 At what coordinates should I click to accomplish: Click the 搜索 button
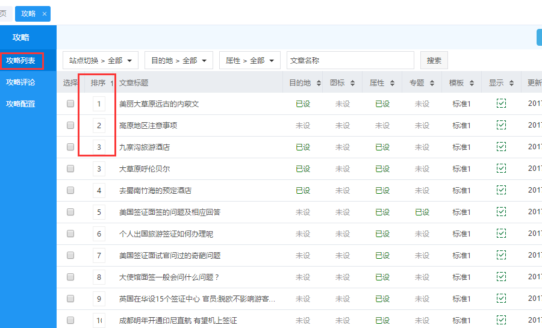coord(434,60)
